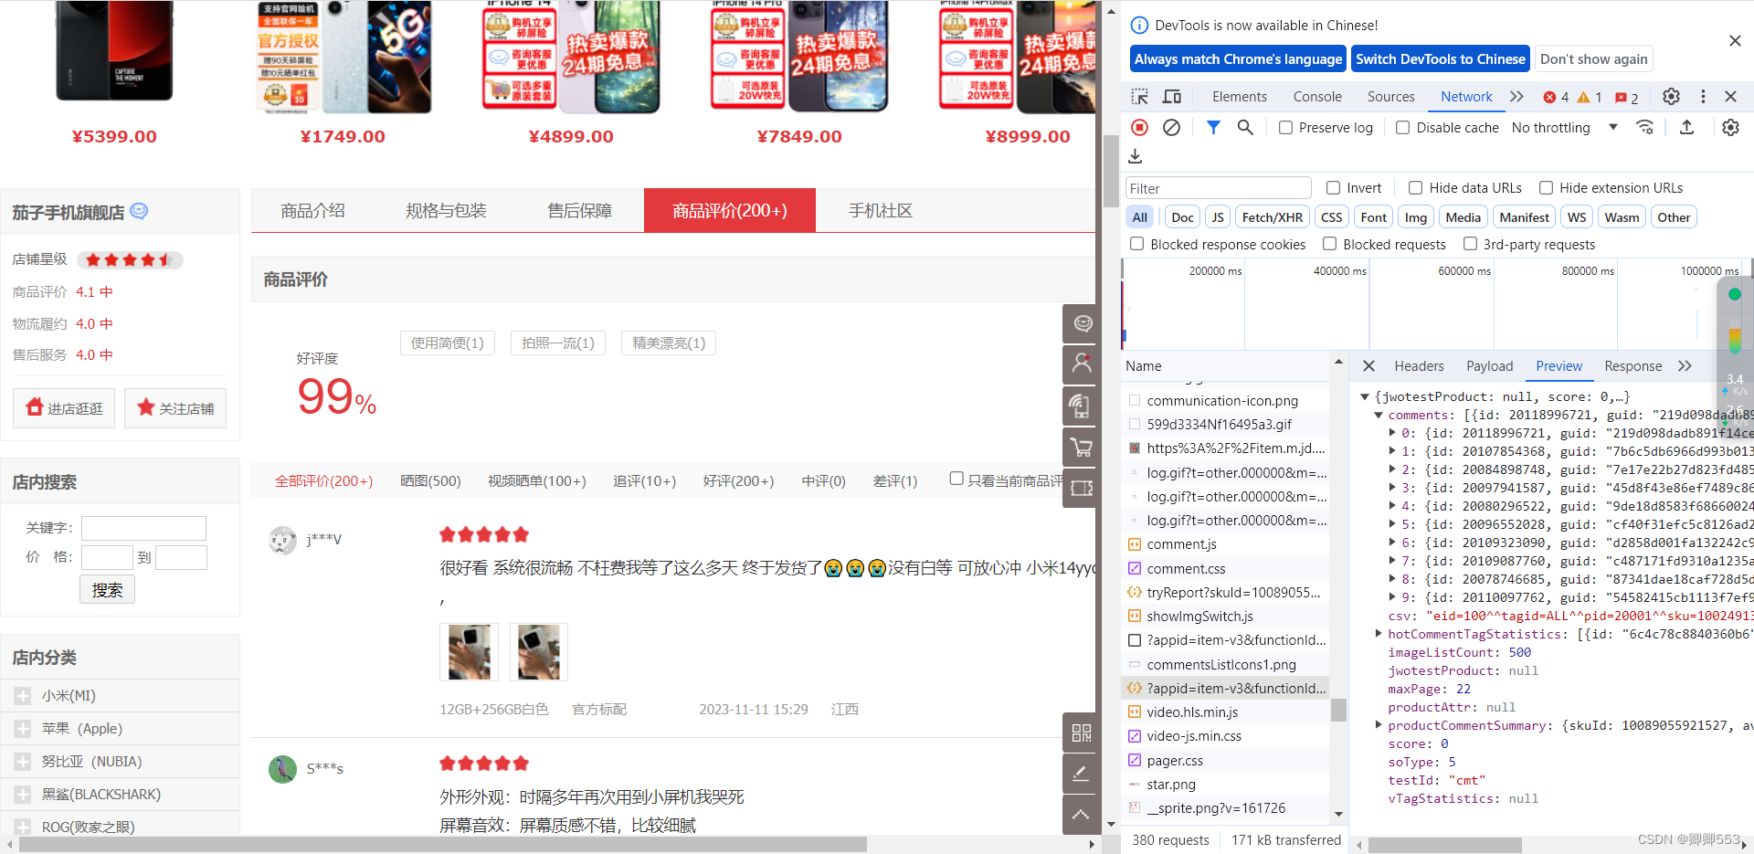The height and width of the screenshot is (854, 1754).
Task: Select the inspect element tool in DevTools
Action: tap(1139, 96)
